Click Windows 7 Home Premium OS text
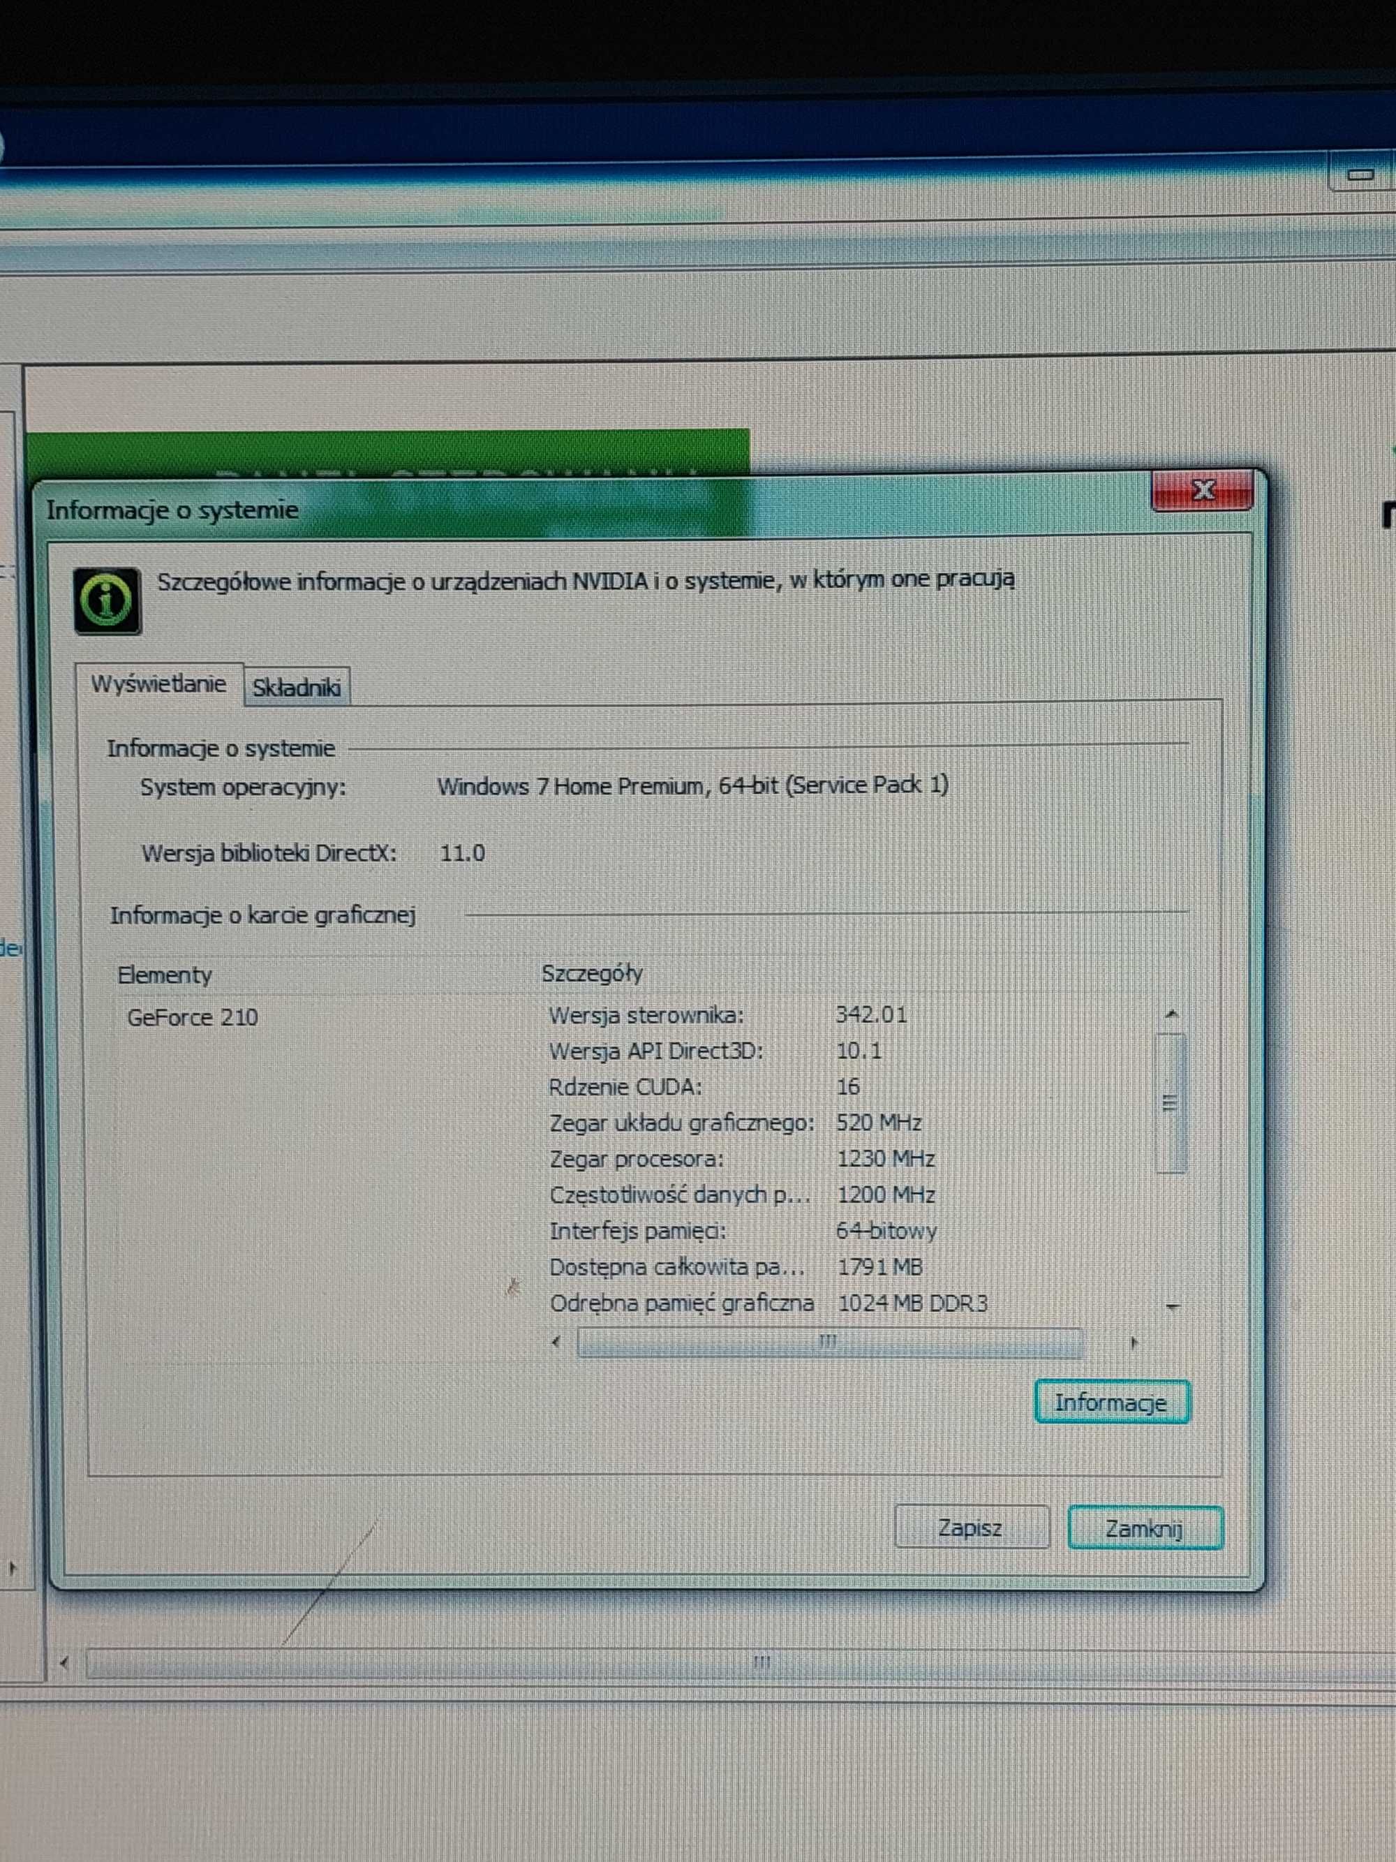The image size is (1396, 1862). (x=692, y=786)
